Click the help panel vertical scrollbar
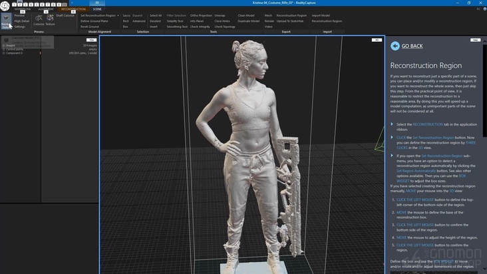This screenshot has width=487, height=274. pyautogui.click(x=484, y=90)
